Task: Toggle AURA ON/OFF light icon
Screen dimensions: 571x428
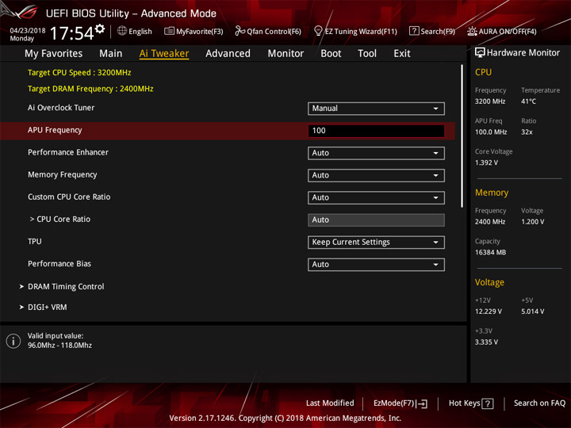Action: point(472,31)
